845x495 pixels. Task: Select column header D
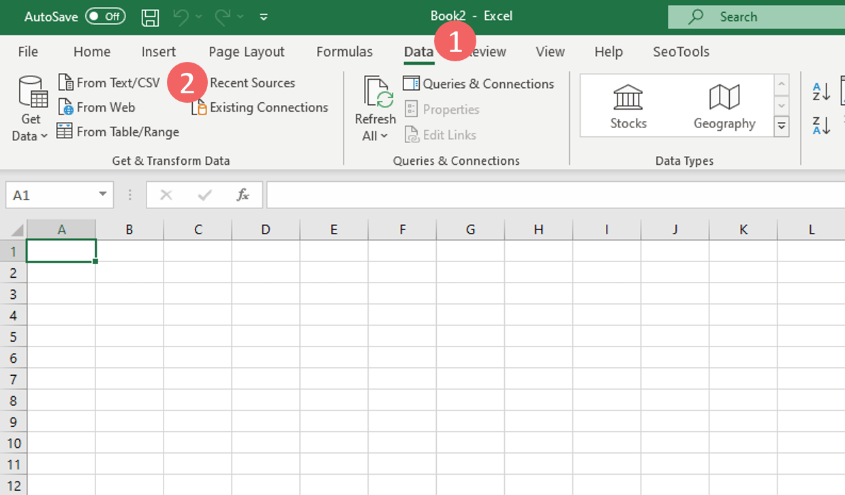coord(265,229)
